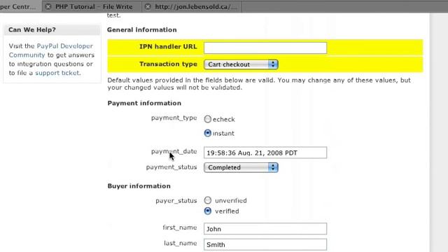Screen dimensions: 448x252
Task: Switch to the Developer Central tab
Action: pyautogui.click(x=20, y=6)
